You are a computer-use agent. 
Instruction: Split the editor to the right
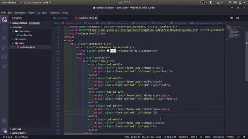point(238,18)
